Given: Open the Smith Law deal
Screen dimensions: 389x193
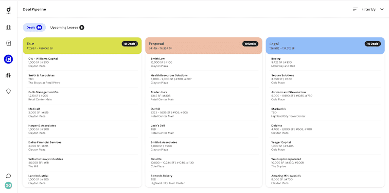Looking at the screenshot, I should [204, 63].
